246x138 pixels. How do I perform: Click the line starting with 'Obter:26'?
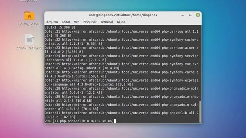(x=121, y=72)
